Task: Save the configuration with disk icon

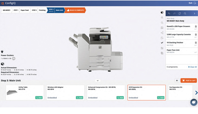Action: coord(162,28)
